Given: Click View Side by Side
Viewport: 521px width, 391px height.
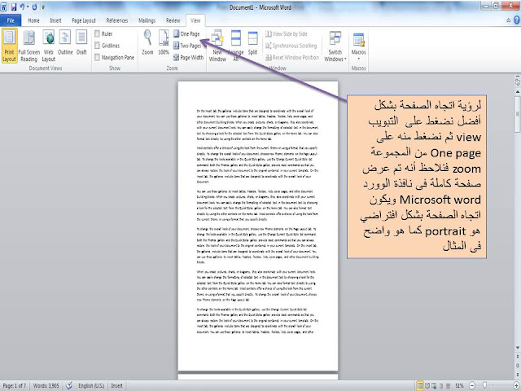Looking at the screenshot, I should (x=287, y=33).
